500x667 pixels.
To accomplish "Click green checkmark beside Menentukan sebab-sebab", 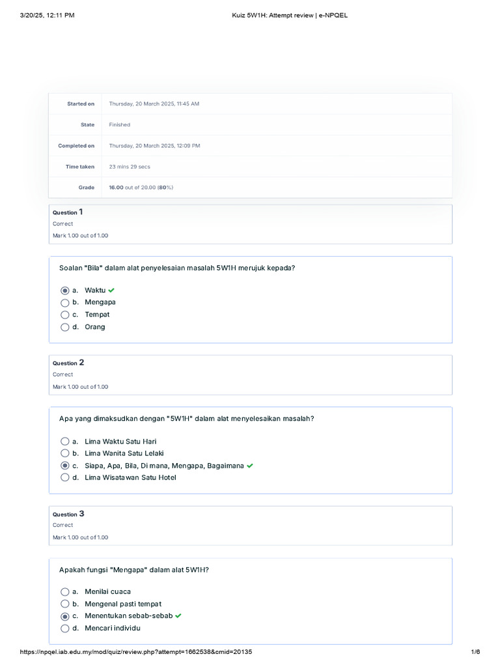I will click(178, 616).
